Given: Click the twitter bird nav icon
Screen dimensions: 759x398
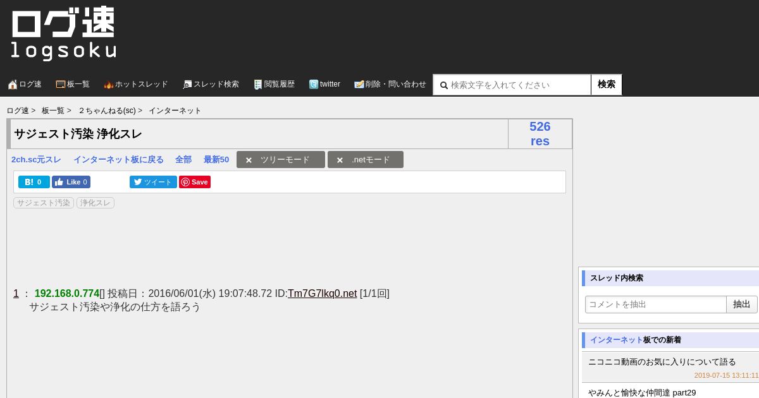Looking at the screenshot, I should [314, 85].
